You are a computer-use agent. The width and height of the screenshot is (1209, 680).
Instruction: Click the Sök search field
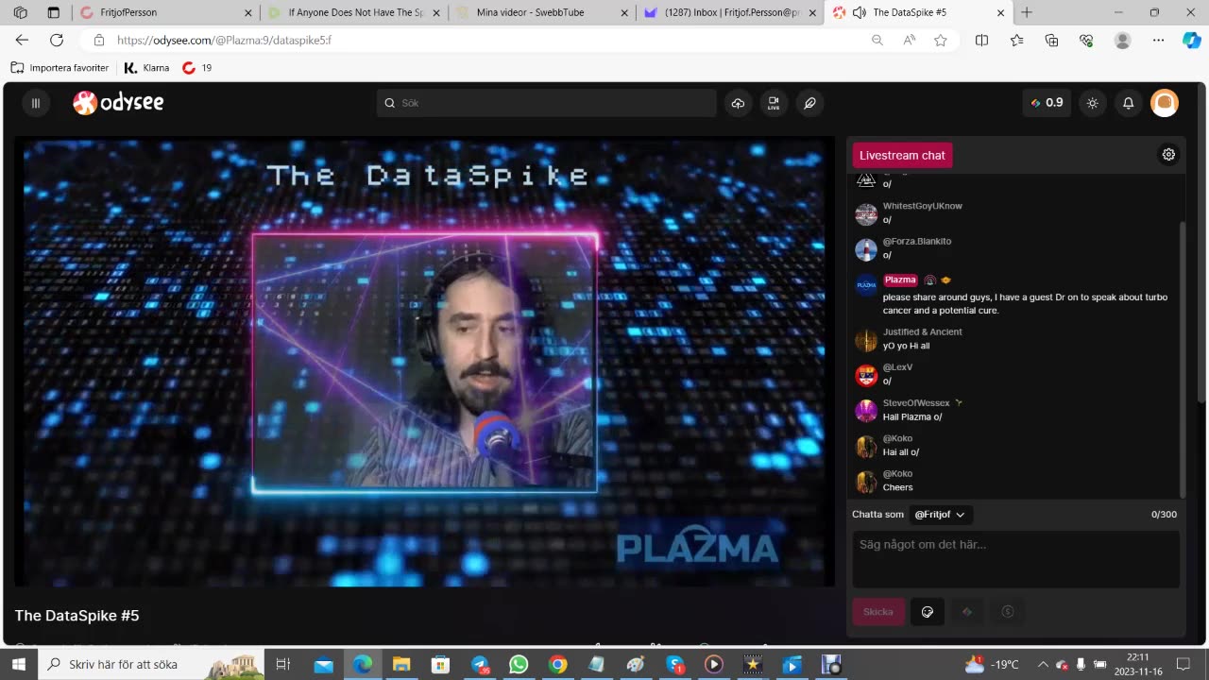[x=547, y=103]
